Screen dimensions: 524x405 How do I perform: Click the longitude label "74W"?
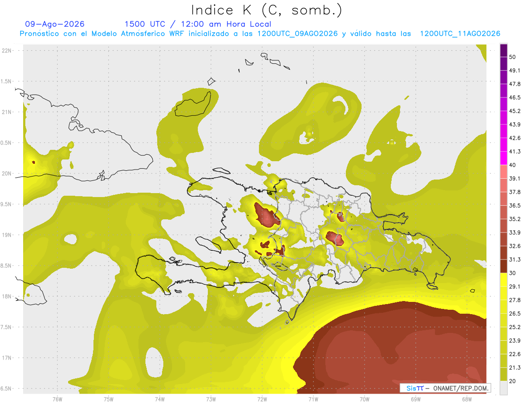[x=160, y=399]
